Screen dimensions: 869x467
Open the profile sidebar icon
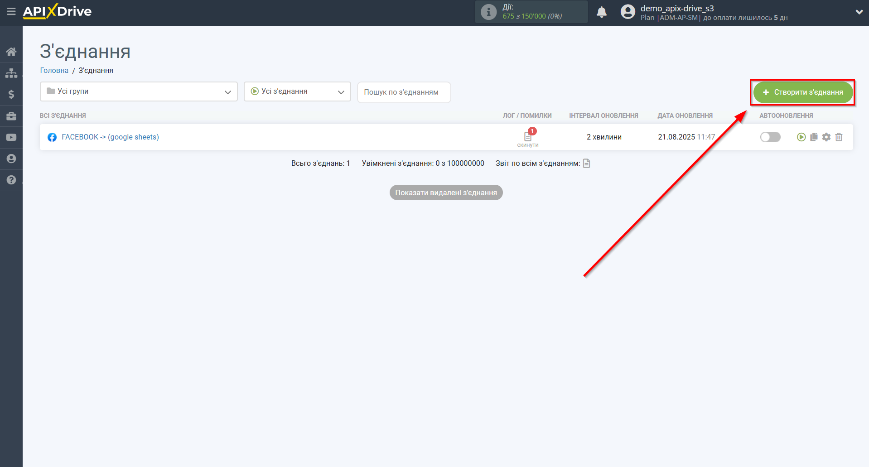coord(11,159)
